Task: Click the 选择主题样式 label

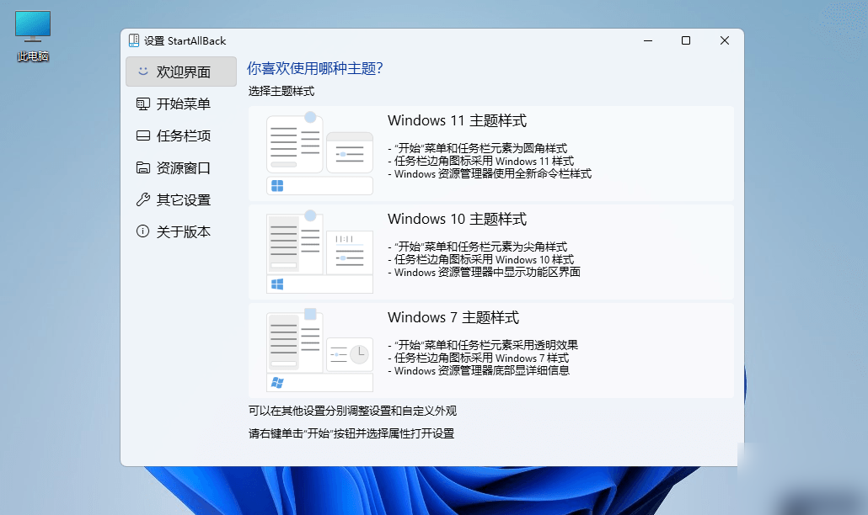Action: click(x=281, y=91)
